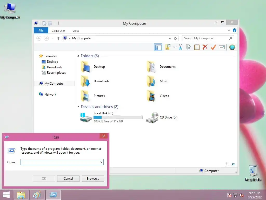
Task: Select My Computer in navigation pane
Action: 54,84
